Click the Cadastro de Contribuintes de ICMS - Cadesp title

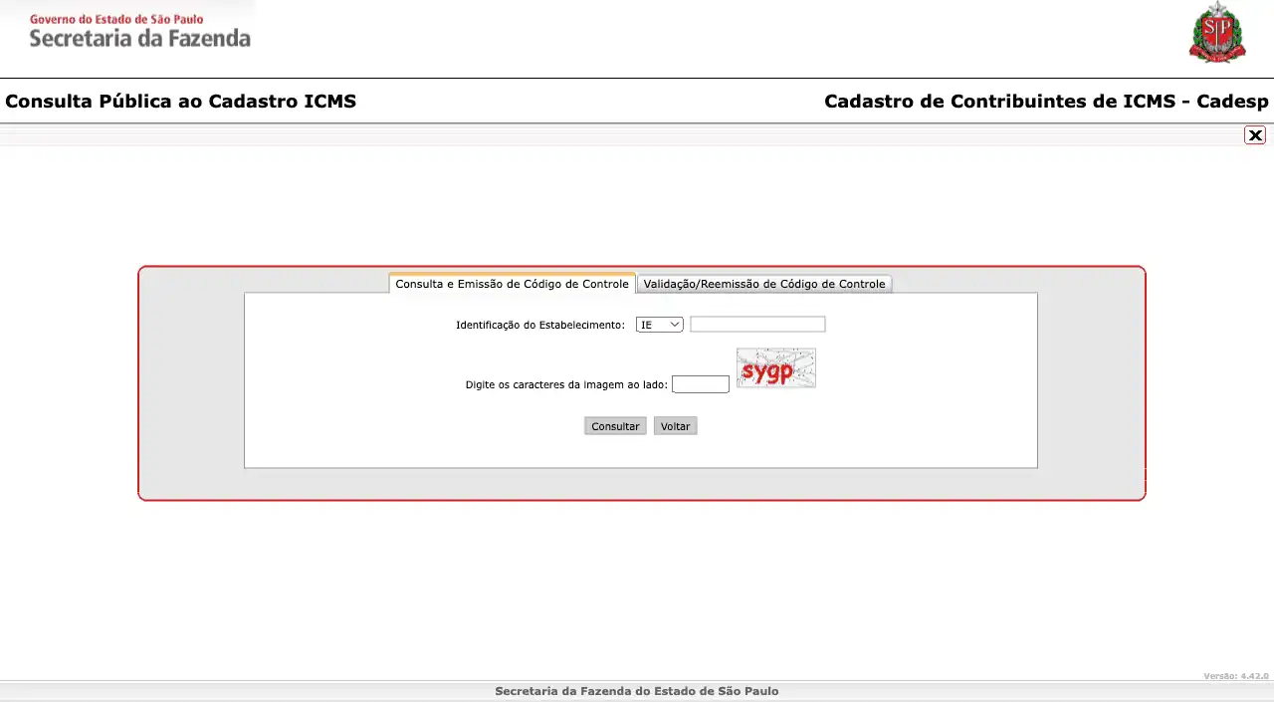tap(1046, 102)
